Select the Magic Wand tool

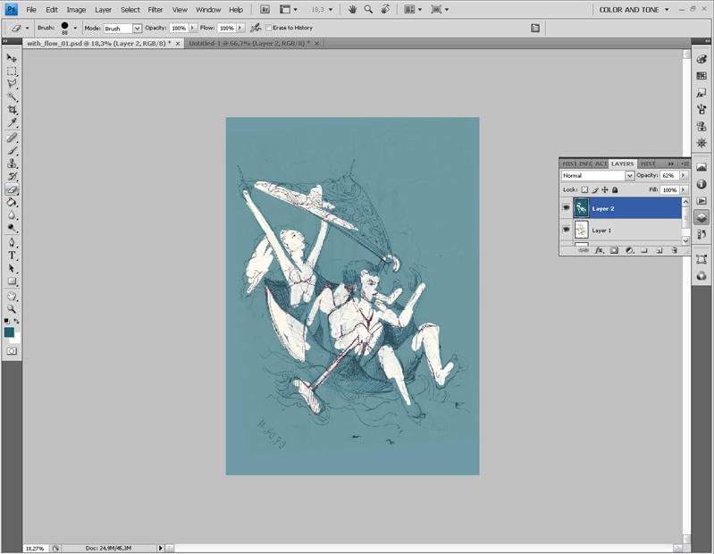click(x=12, y=97)
